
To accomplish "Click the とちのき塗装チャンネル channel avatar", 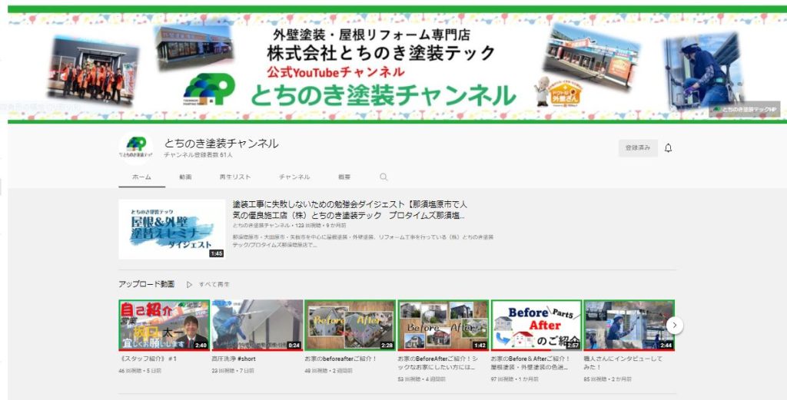I will tap(136, 147).
